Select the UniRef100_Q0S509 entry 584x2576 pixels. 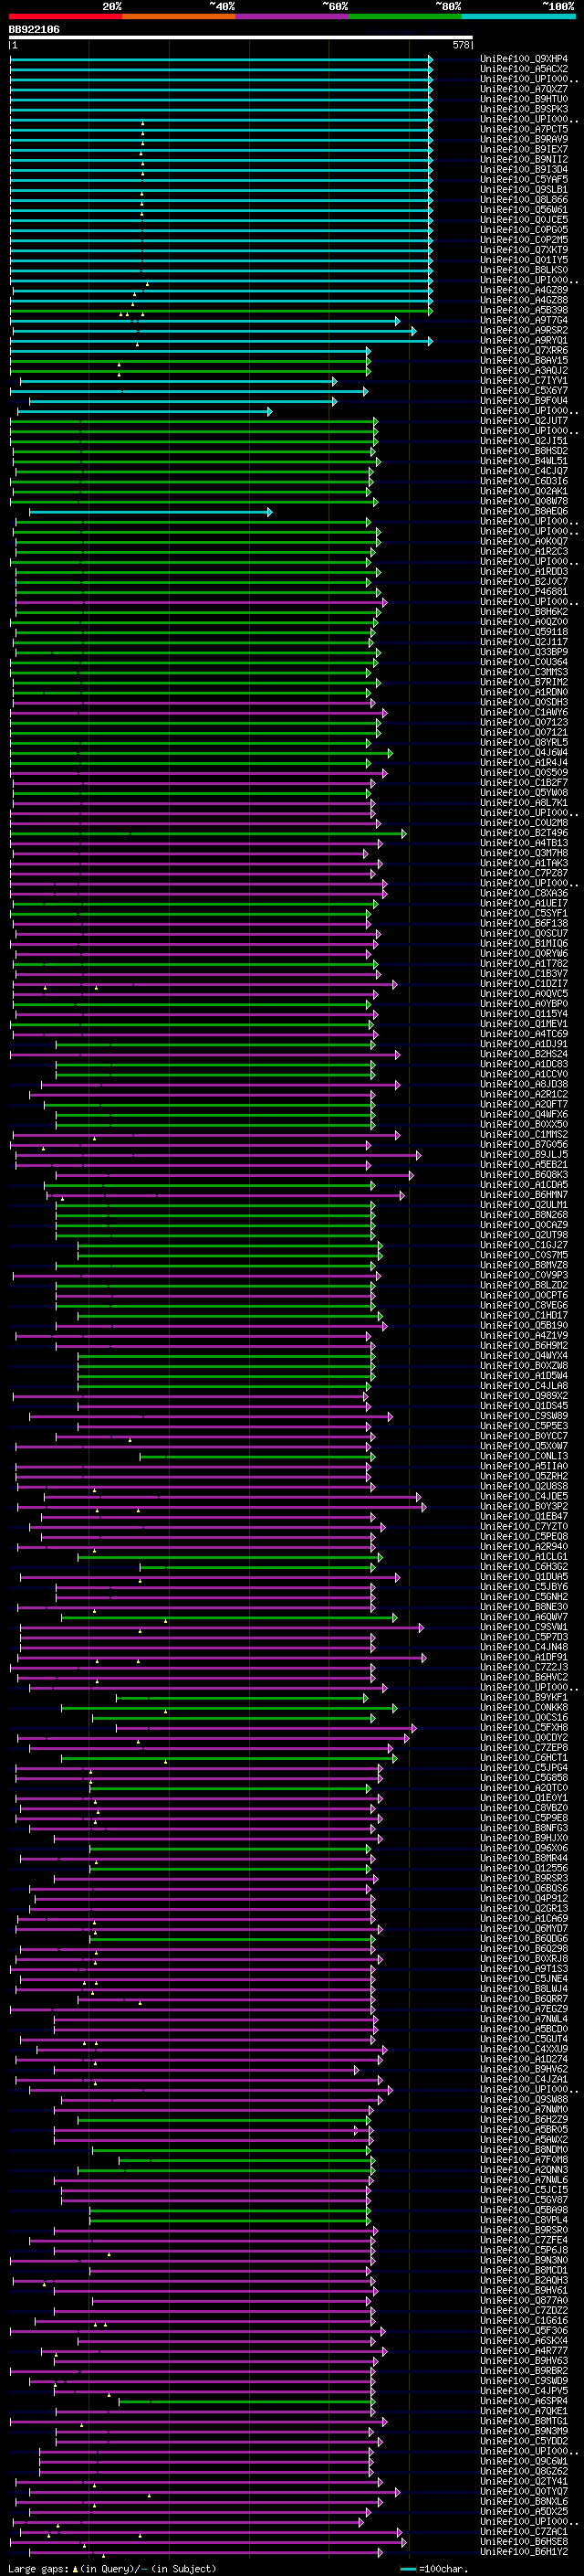[x=524, y=773]
